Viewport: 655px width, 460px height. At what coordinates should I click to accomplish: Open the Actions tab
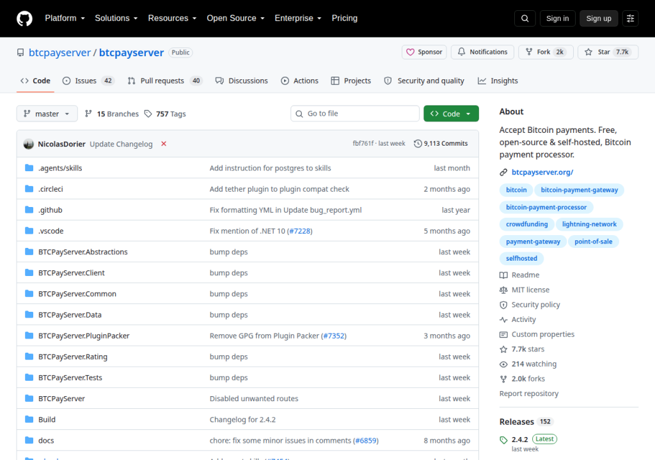tap(299, 80)
